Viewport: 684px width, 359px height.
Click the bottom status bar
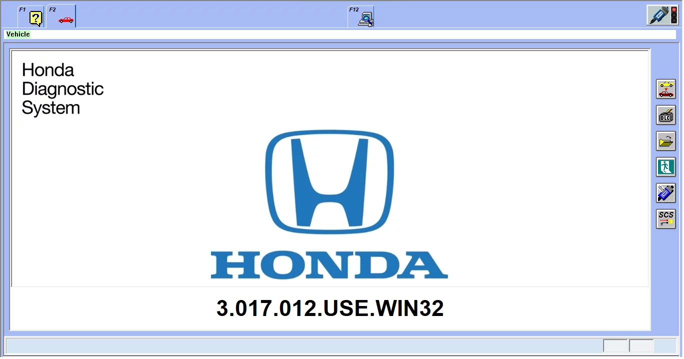tap(300, 345)
